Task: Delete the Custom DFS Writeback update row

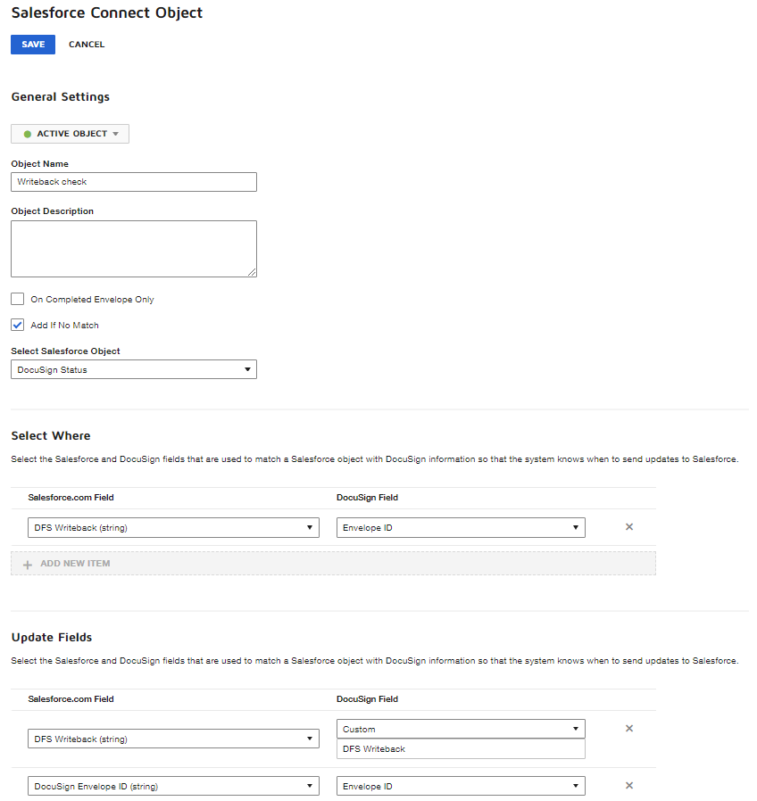Action: click(x=629, y=729)
